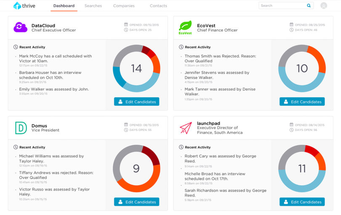Image resolution: width=341 pixels, height=215 pixels.
Task: Click DataCloud Recent Activity clock icon
Action: click(x=16, y=47)
